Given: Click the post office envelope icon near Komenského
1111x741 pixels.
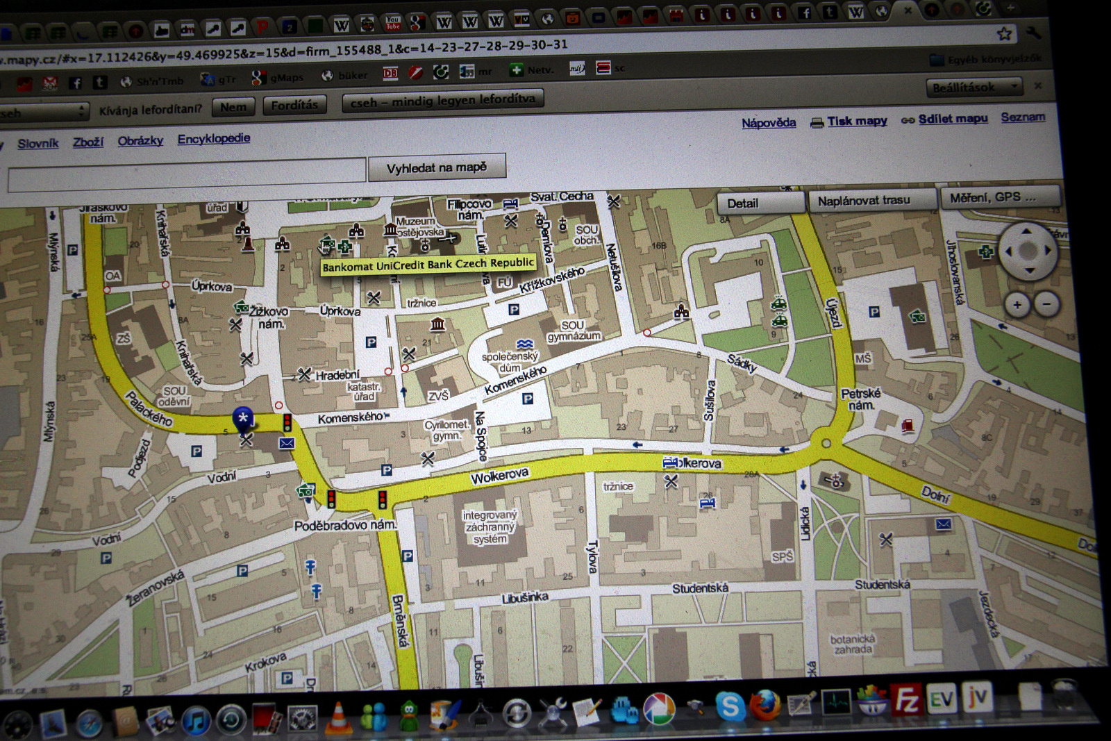Looking at the screenshot, I should (286, 442).
